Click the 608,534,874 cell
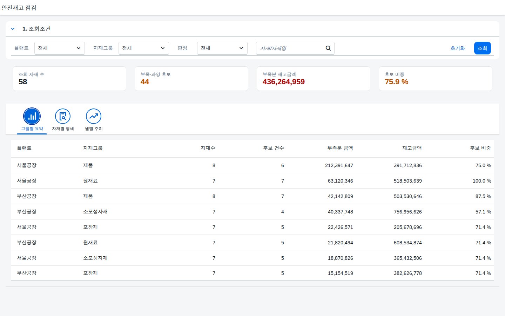 [x=408, y=243]
